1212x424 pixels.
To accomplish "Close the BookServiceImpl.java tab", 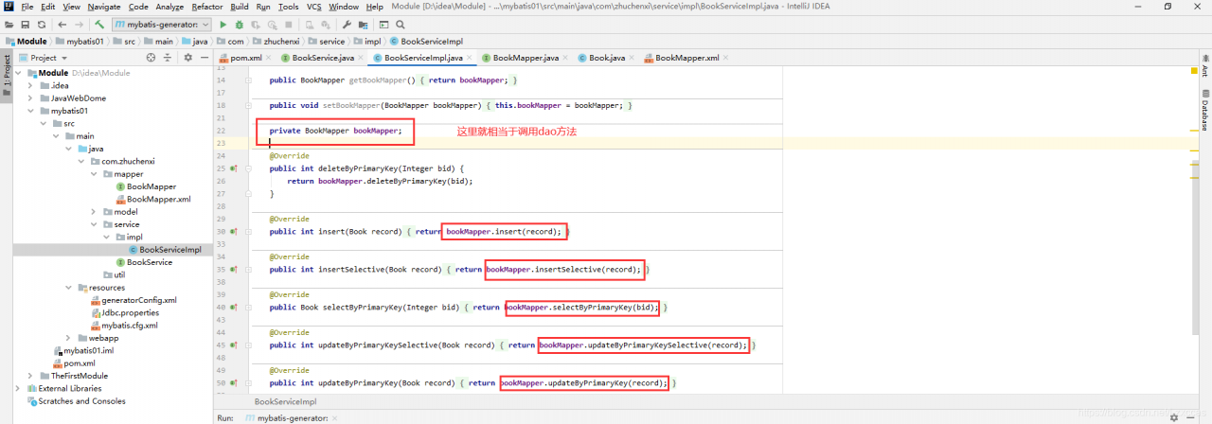I will point(470,58).
